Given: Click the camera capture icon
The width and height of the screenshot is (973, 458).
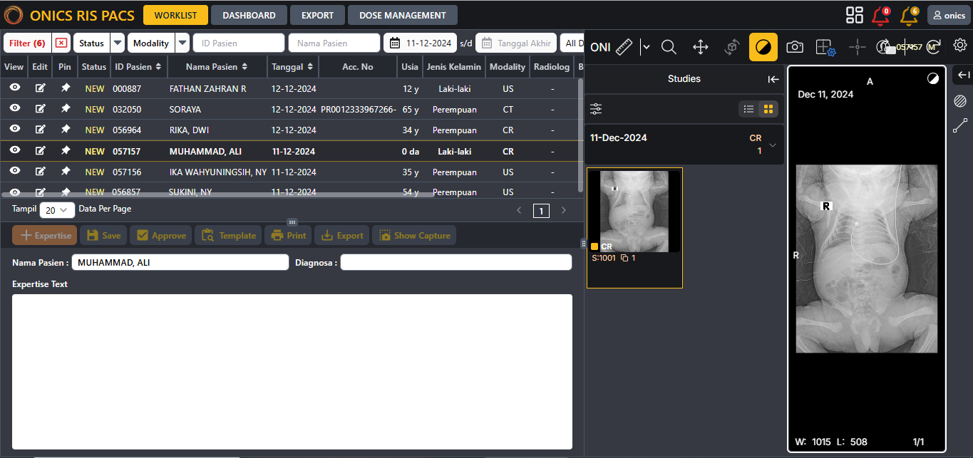Looking at the screenshot, I should (794, 47).
